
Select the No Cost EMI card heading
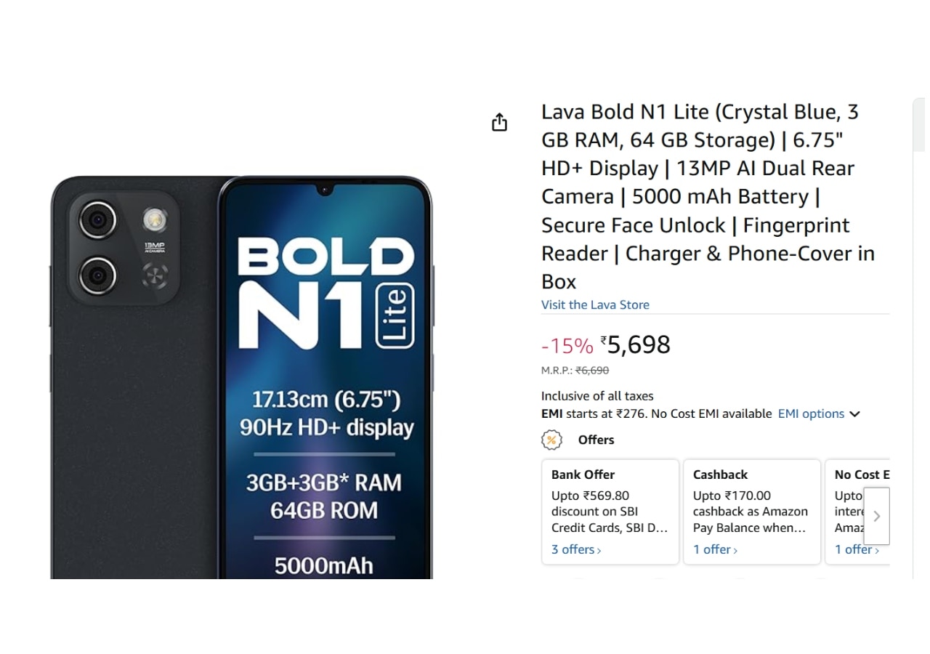[862, 475]
